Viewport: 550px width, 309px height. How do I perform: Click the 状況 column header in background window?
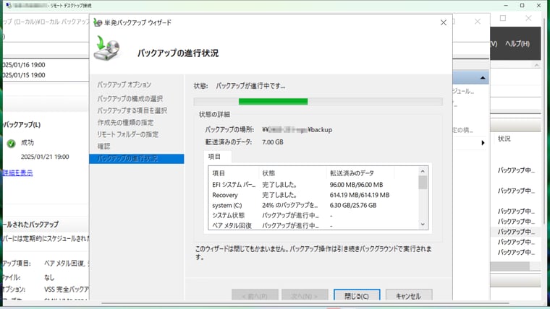504,139
